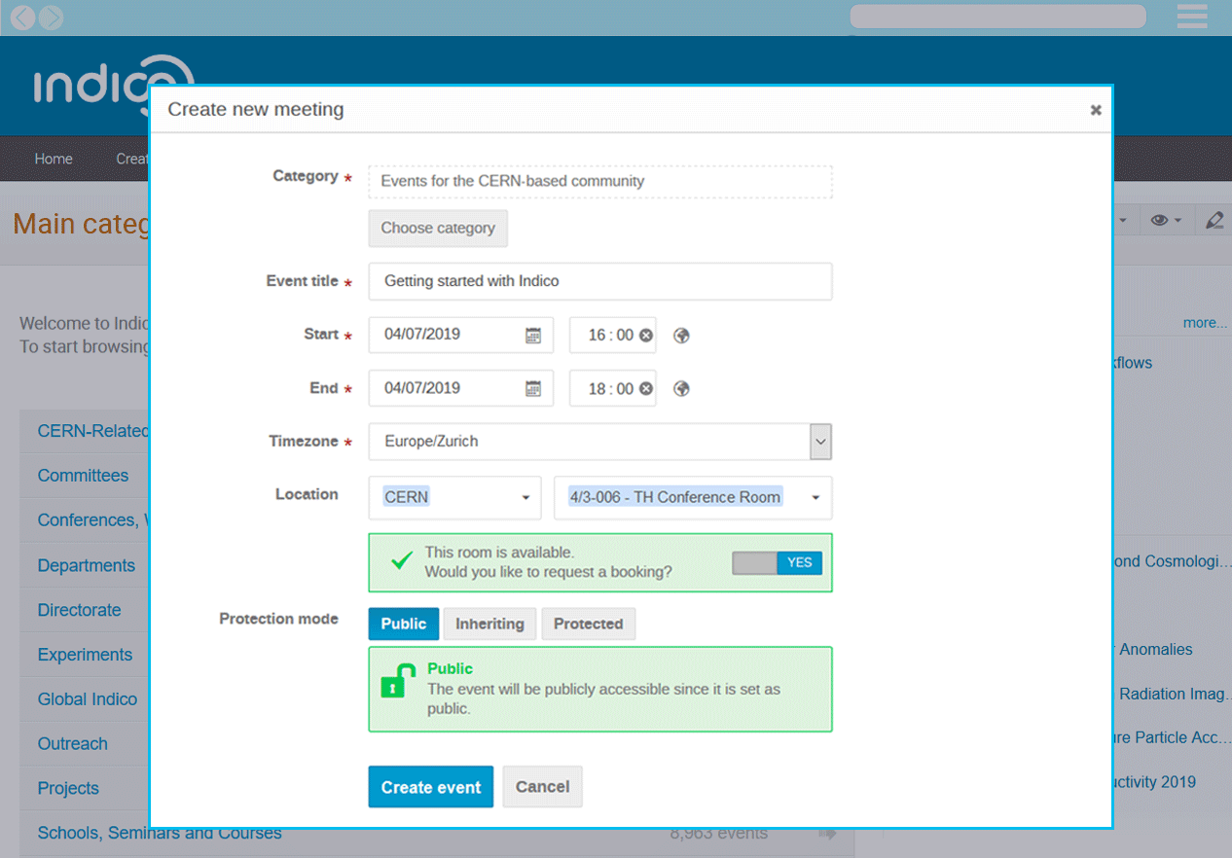
Task: Toggle the room booking request switch
Action: point(777,562)
